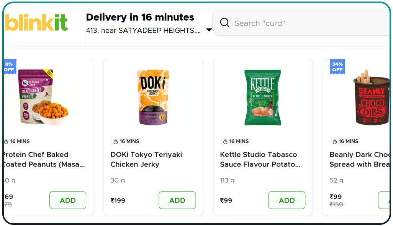Add Protein Chef Baked Coated Peanuts to cart
The width and height of the screenshot is (393, 226).
pos(67,200)
